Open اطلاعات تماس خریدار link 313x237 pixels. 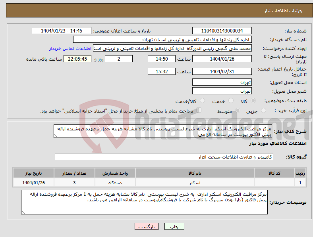coord(70,48)
